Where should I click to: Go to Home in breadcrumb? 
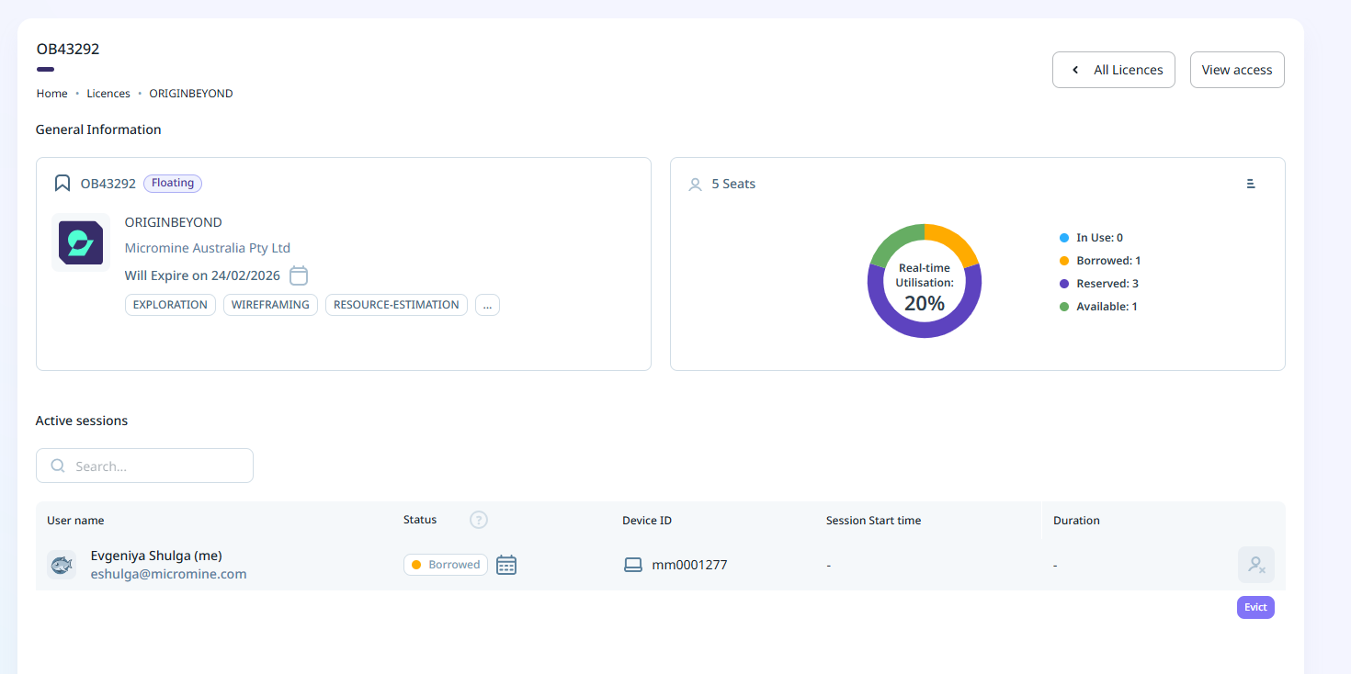52,94
